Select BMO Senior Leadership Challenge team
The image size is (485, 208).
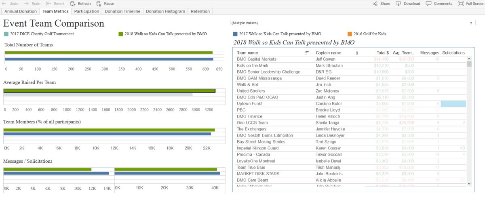268,72
